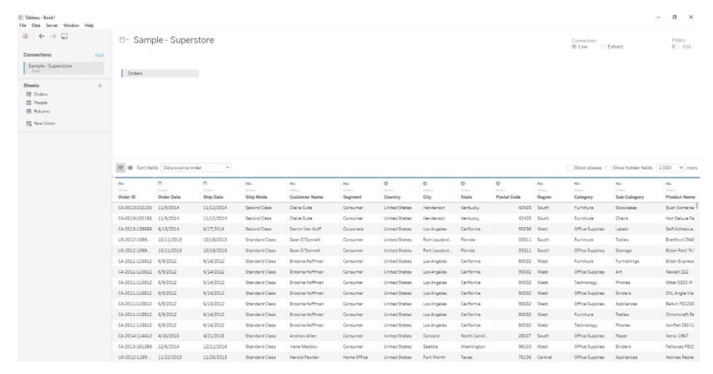Click globe type icon above Postal Code
713x374 pixels.
pos(498,184)
